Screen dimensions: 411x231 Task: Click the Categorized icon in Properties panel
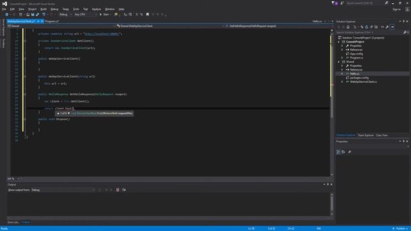pos(338,152)
